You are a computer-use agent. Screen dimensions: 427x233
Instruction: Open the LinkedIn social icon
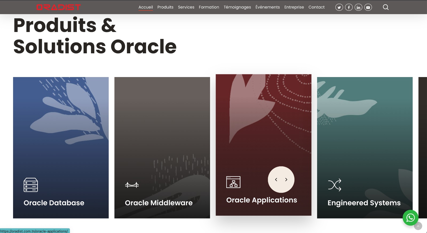click(358, 7)
